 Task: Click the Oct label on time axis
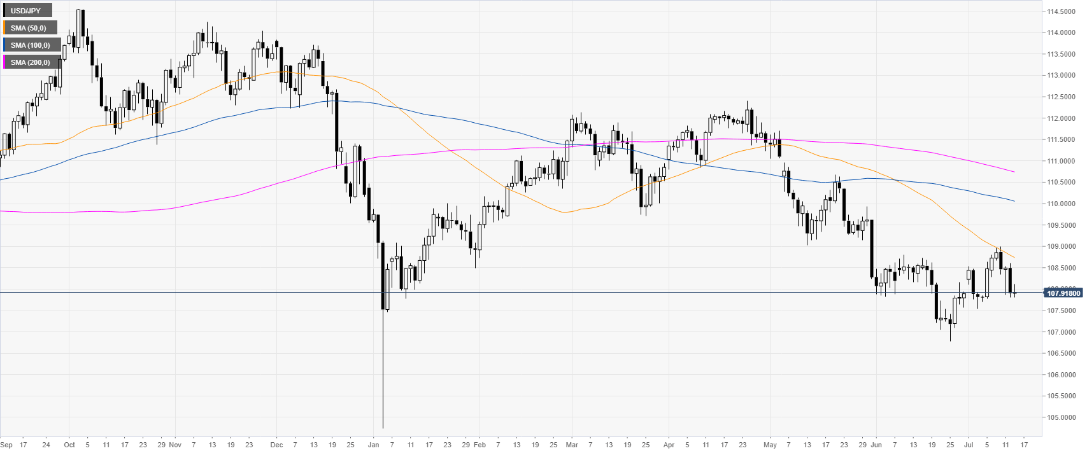pyautogui.click(x=69, y=445)
